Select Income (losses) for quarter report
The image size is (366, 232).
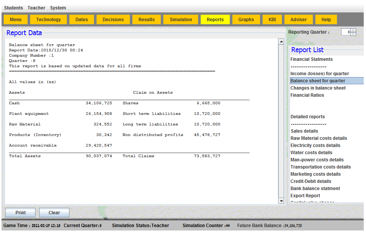point(320,74)
